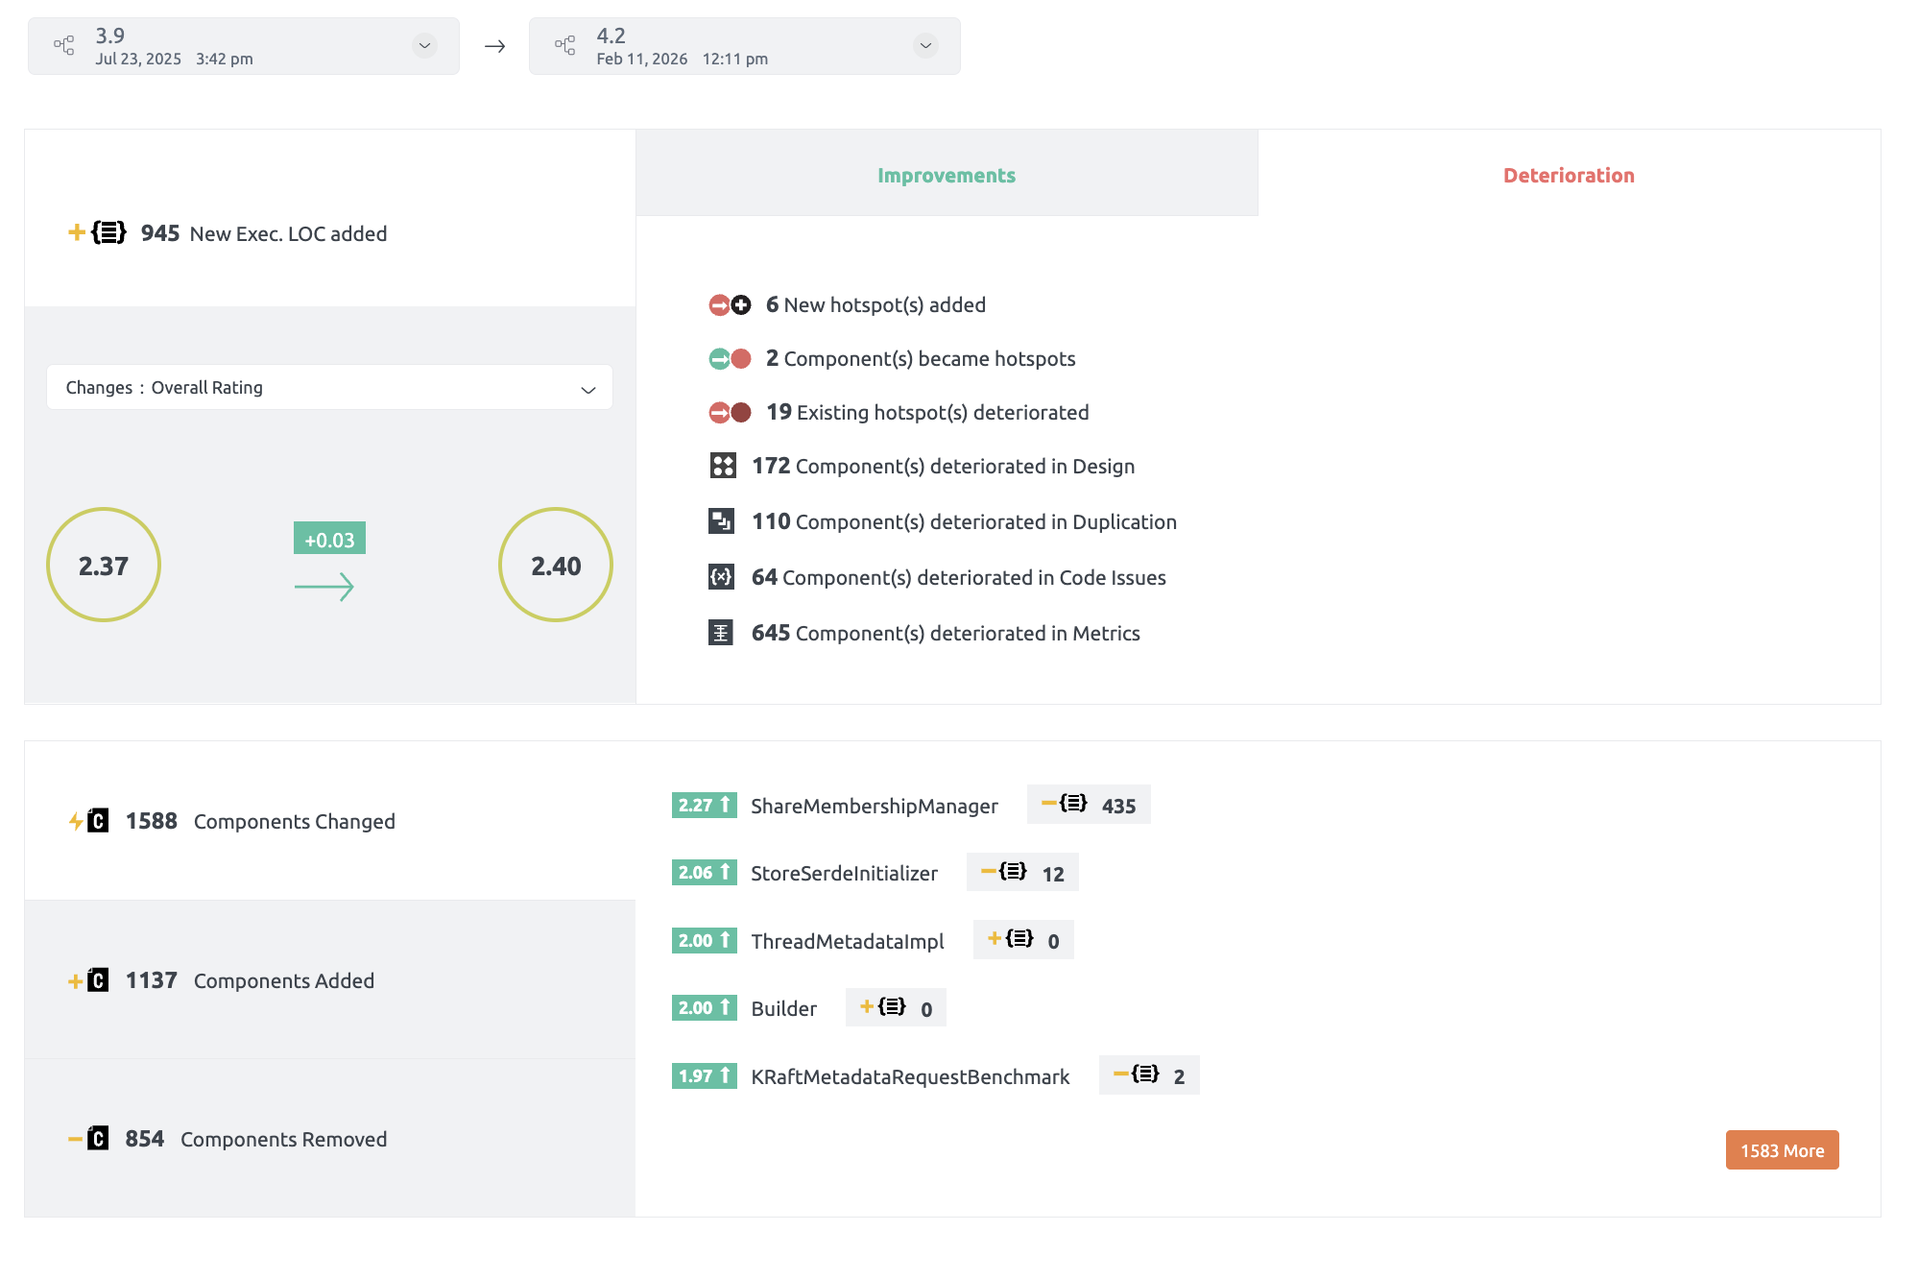Viewport: 1918px width, 1279px height.
Task: Switch to the Improvements tab
Action: coord(946,175)
